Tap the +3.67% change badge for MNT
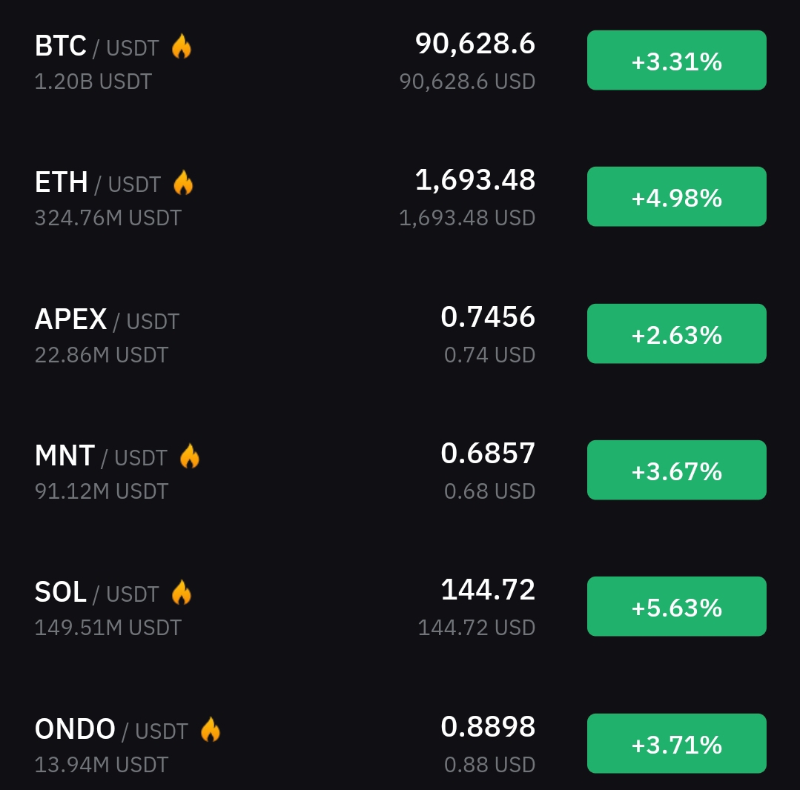The height and width of the screenshot is (790, 800). pyautogui.click(x=676, y=470)
